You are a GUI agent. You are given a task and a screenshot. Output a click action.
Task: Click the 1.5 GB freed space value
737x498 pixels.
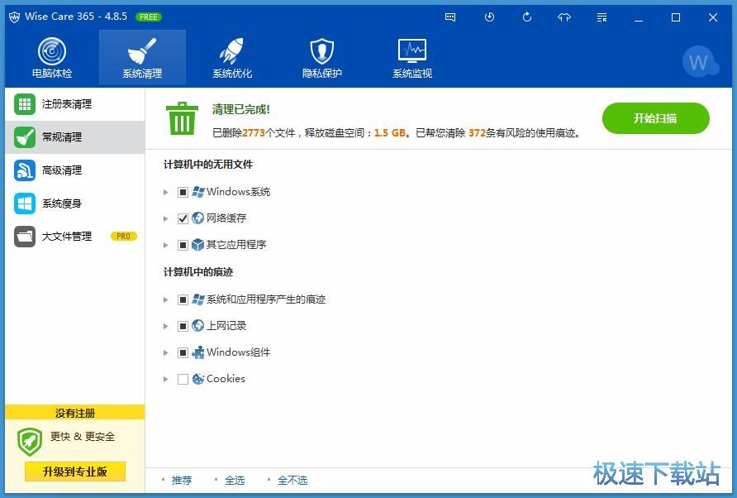click(x=390, y=133)
